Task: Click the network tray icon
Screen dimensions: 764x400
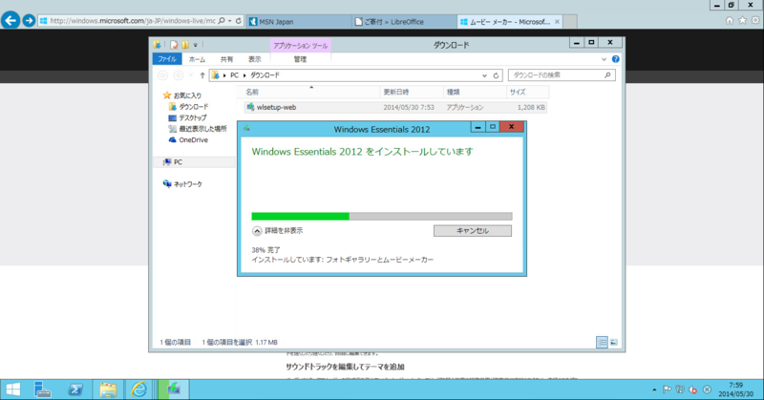Action: point(680,389)
